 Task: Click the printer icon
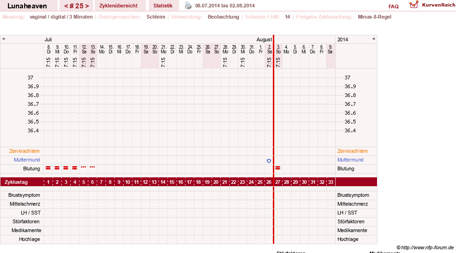pyautogui.click(x=188, y=6)
